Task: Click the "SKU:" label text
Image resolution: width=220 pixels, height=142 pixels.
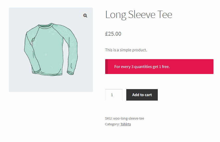Action: (x=109, y=119)
